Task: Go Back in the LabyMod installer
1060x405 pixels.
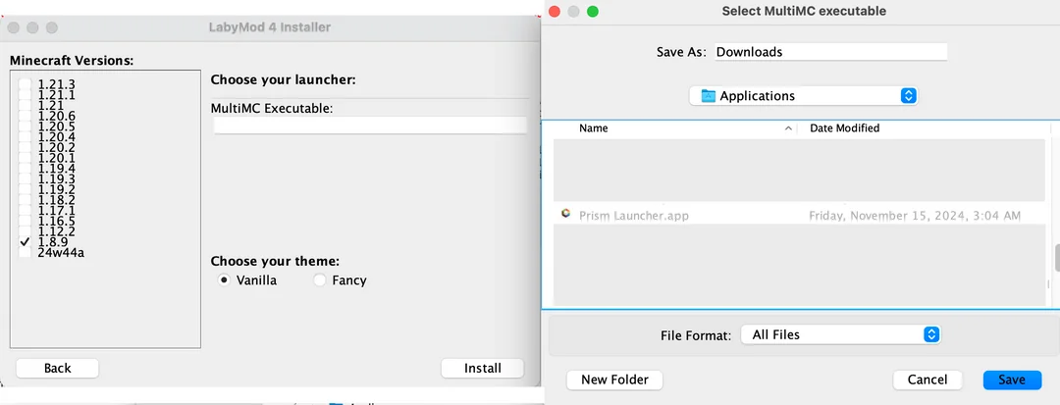Action: pos(58,368)
